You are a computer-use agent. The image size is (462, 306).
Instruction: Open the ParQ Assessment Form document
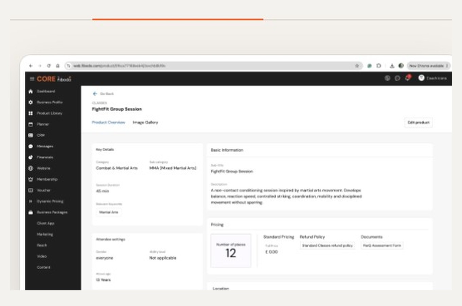382,245
